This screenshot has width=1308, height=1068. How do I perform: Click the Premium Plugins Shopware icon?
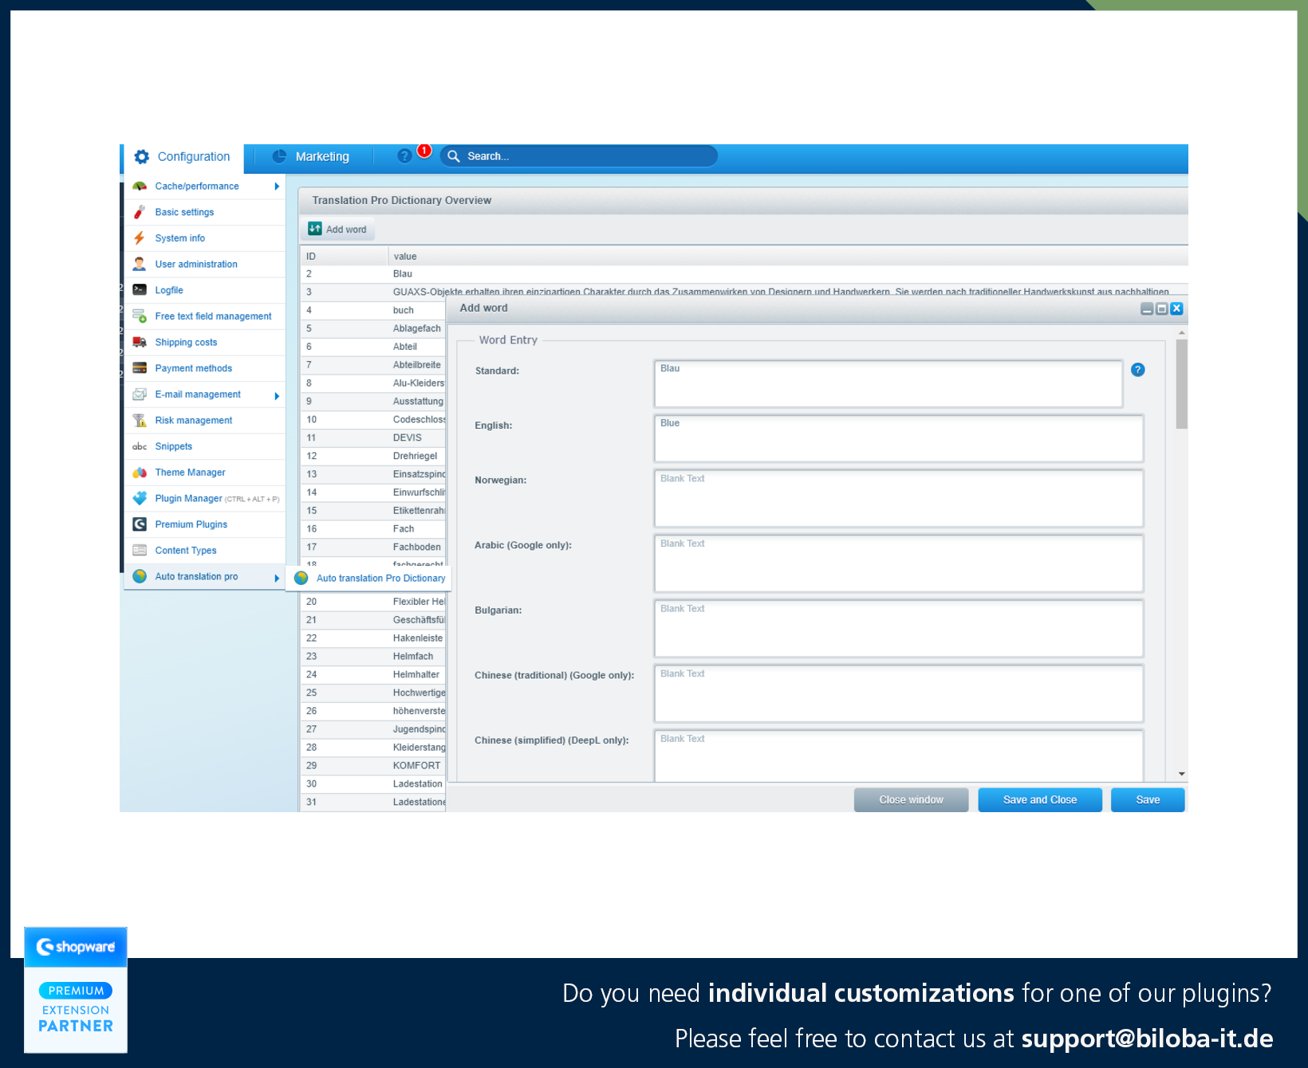tap(140, 524)
